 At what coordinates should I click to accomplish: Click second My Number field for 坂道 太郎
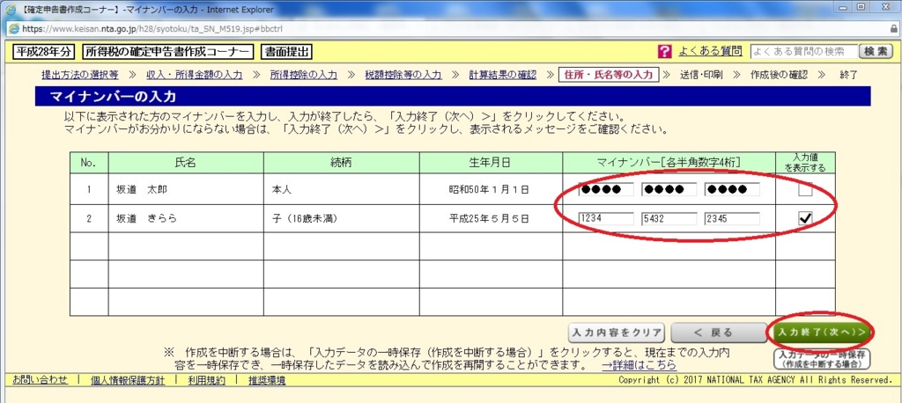point(669,189)
